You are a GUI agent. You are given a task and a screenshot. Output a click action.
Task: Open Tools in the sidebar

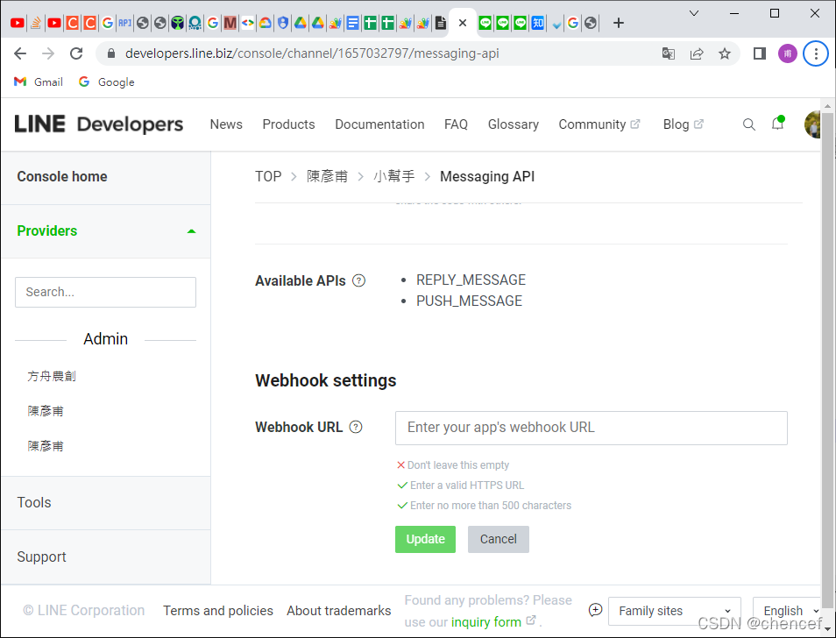(x=34, y=503)
